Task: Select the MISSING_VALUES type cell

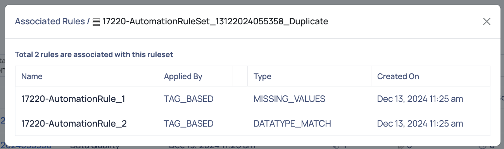Action: pos(289,99)
